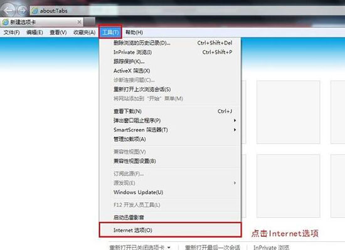Image resolution: width=345 pixels, height=250 pixels.
Task: Choose 重新打开上次浏览会话(S)
Action: tap(170, 89)
